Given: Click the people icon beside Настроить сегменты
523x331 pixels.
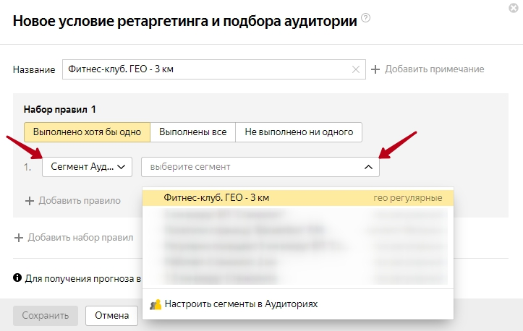Looking at the screenshot, I should pyautogui.click(x=155, y=304).
